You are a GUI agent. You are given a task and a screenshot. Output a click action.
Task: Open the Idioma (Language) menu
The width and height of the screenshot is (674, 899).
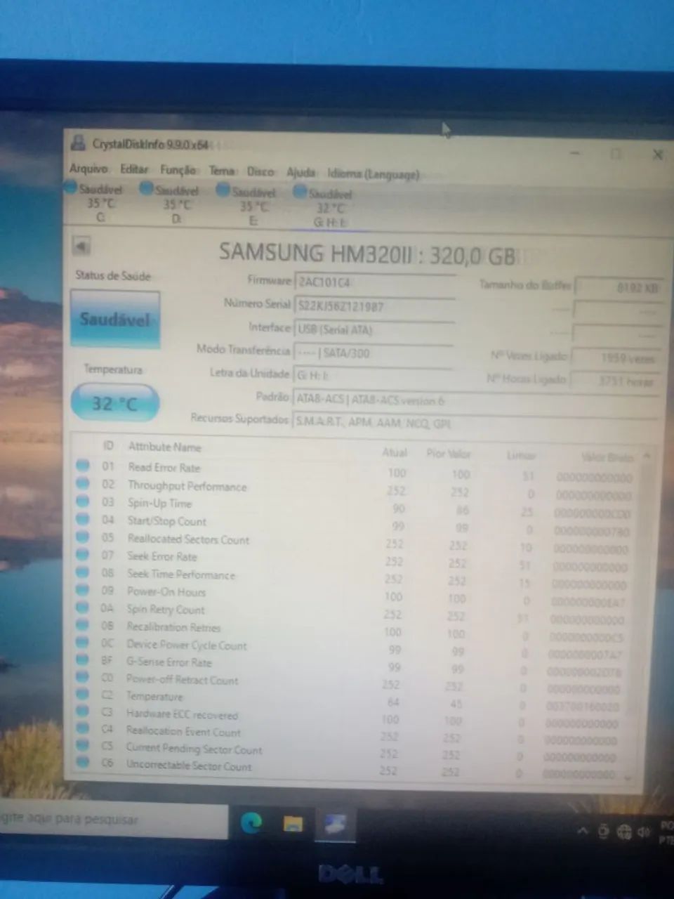pos(374,173)
